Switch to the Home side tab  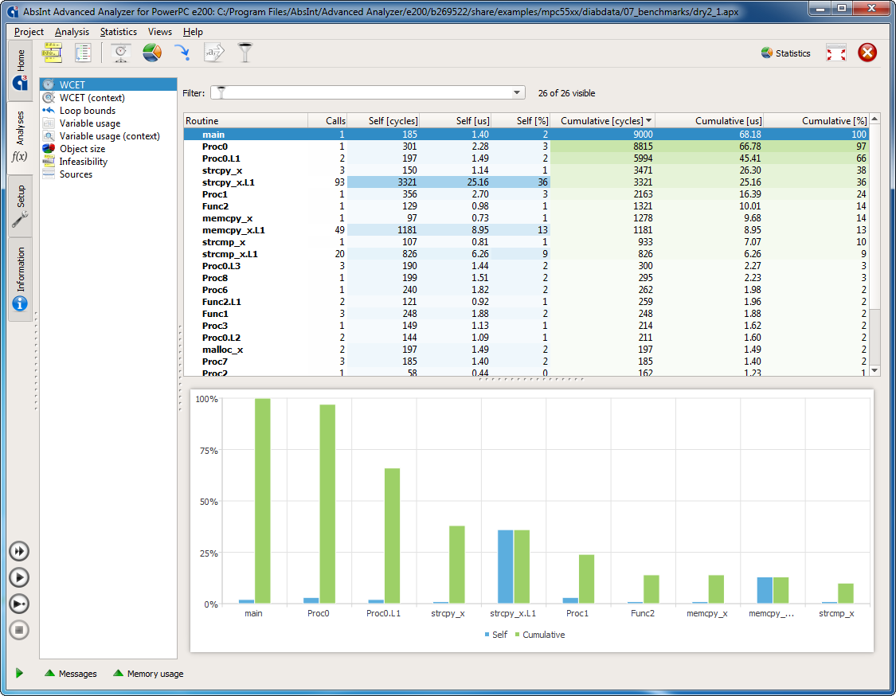point(21,70)
